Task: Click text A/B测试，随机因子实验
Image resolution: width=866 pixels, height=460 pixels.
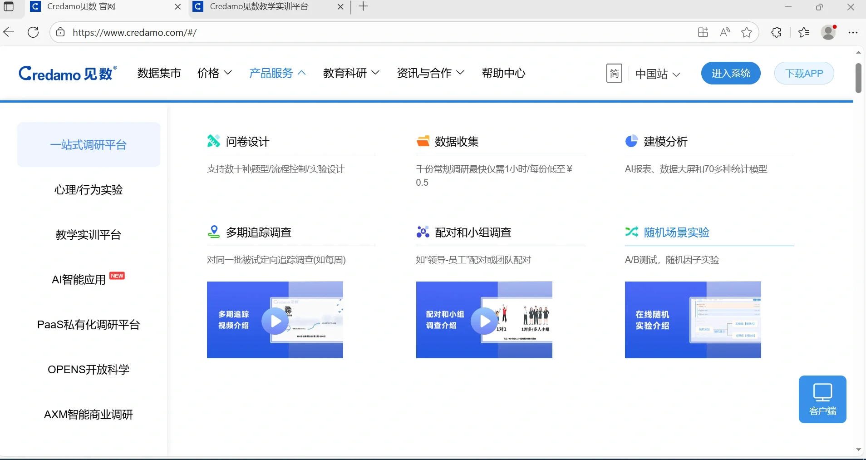Action: [672, 260]
